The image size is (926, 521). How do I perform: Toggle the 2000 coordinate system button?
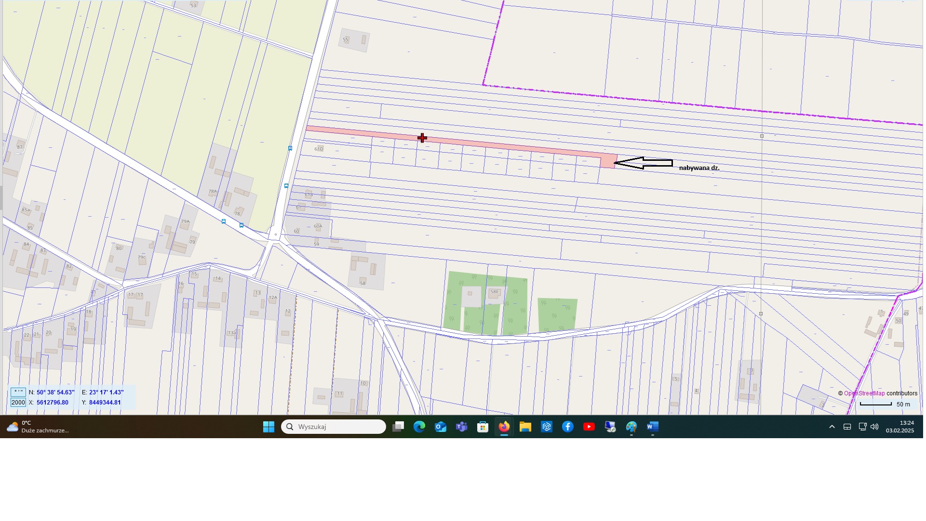point(18,403)
